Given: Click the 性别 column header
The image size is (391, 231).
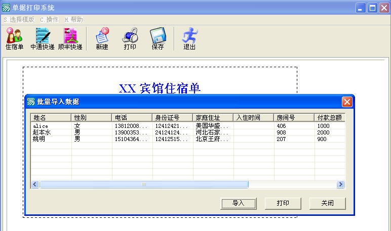Looking at the screenshot, I should [91, 117].
